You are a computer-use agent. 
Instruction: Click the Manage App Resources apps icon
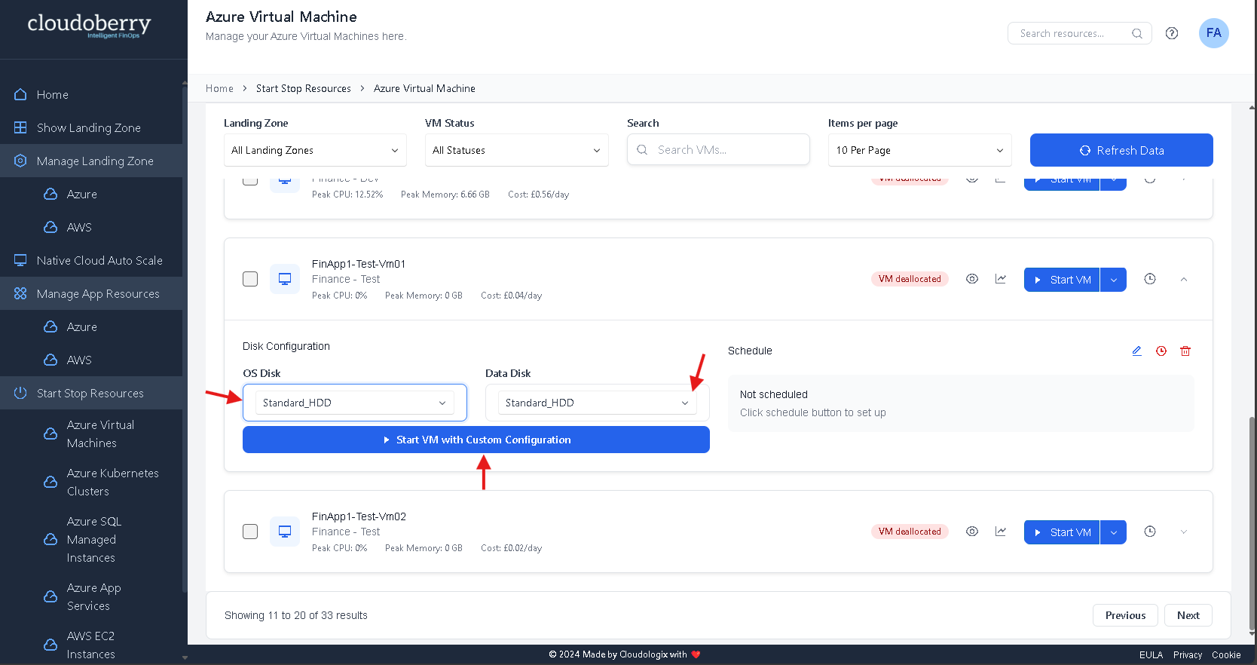click(x=20, y=293)
